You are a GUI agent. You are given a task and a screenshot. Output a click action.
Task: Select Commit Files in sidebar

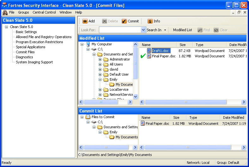tap(25, 52)
